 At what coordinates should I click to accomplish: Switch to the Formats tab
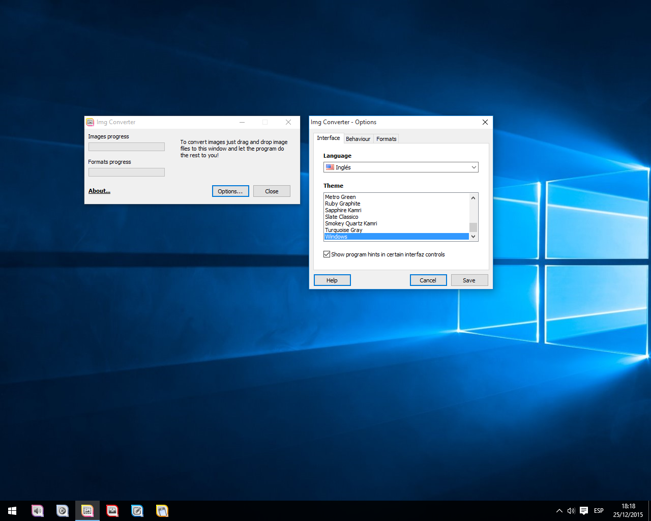[x=386, y=139]
